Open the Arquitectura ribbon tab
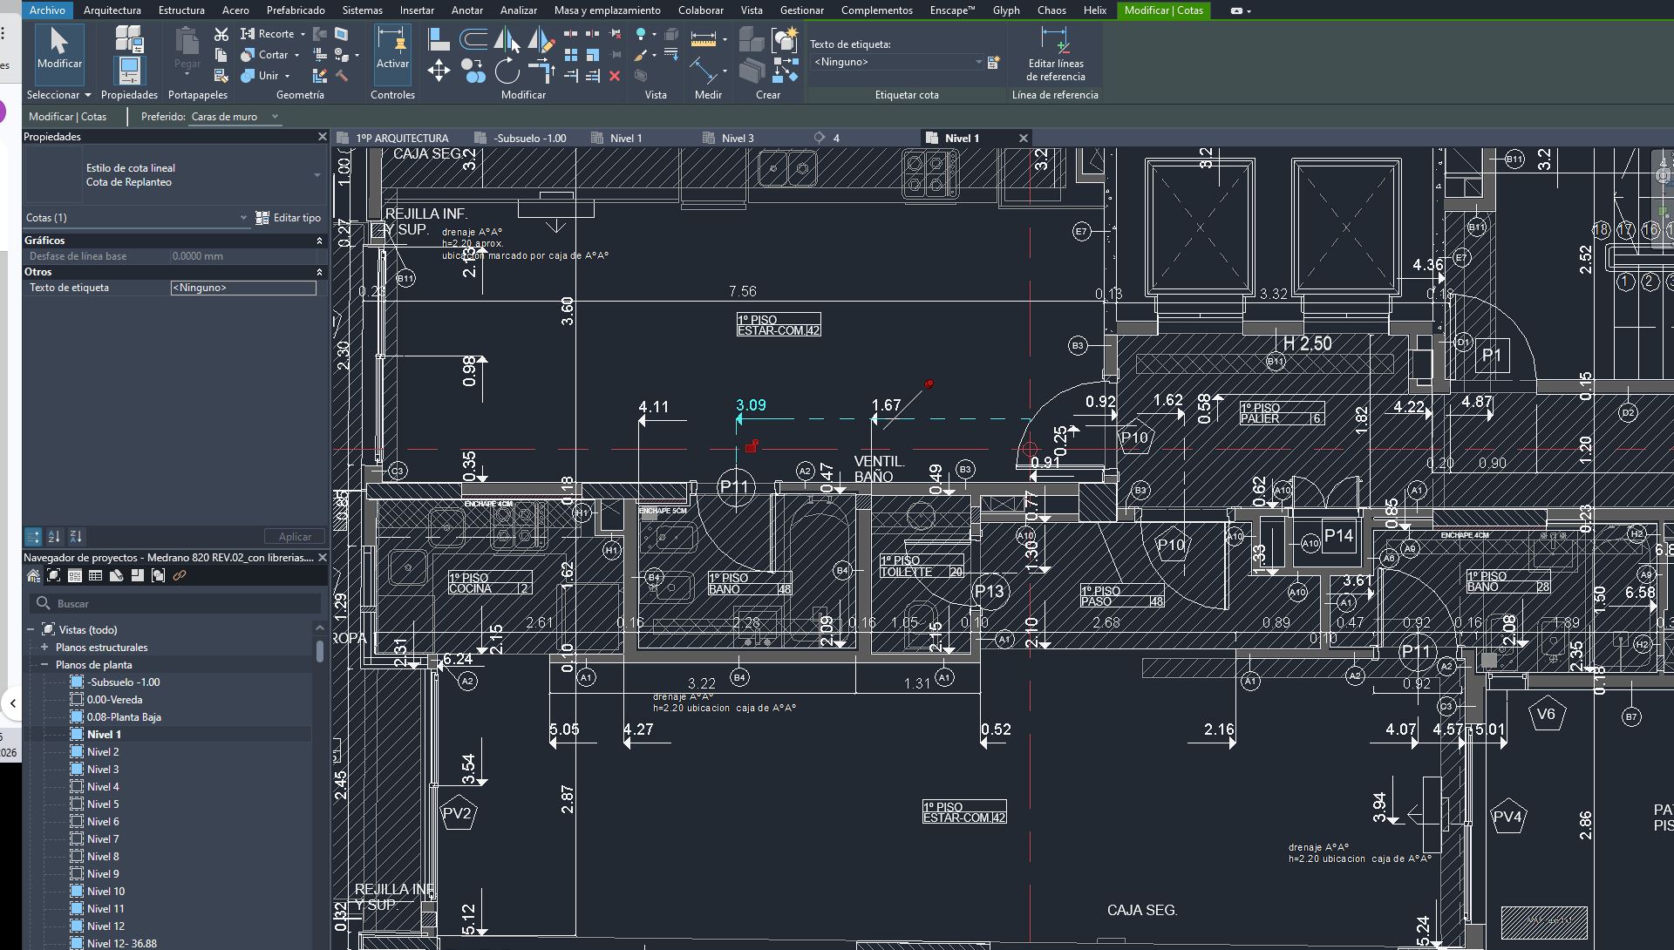Viewport: 1674px width, 950px height. click(112, 10)
